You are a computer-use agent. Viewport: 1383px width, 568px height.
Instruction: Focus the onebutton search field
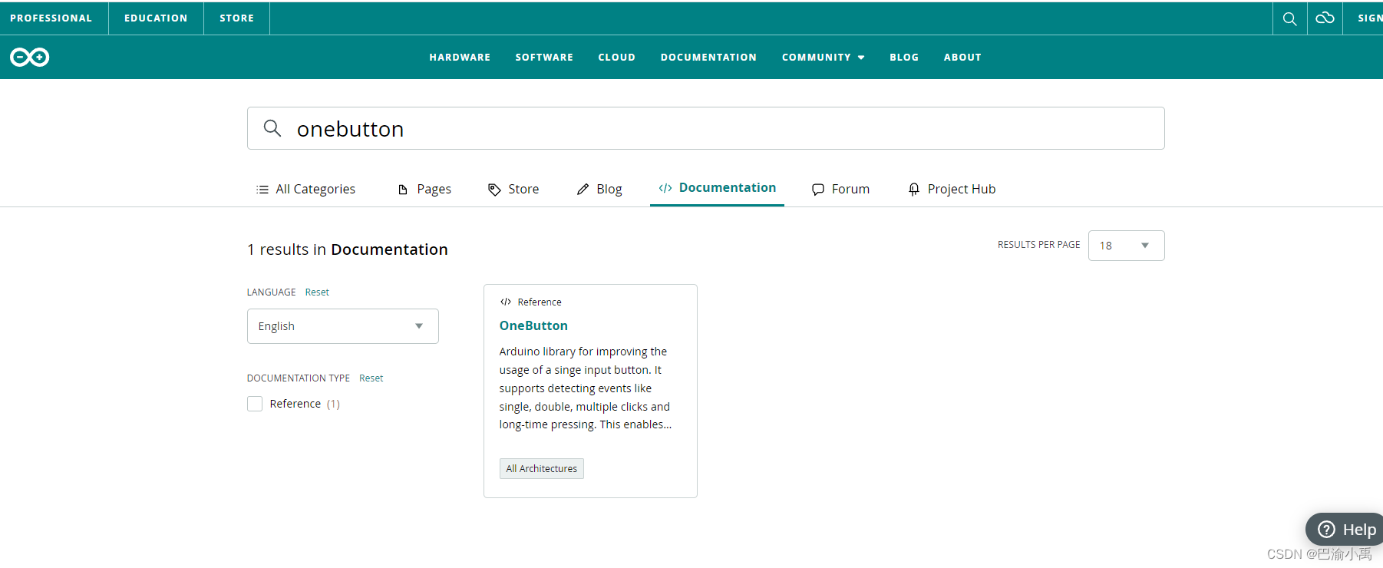click(705, 128)
